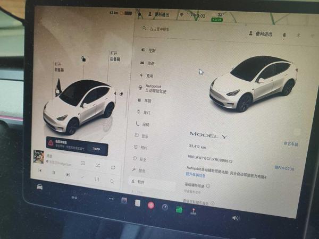Viewport: 319px width, 239px height.
Task: Tap the search magnifier icon in settings
Action: [x=144, y=28]
